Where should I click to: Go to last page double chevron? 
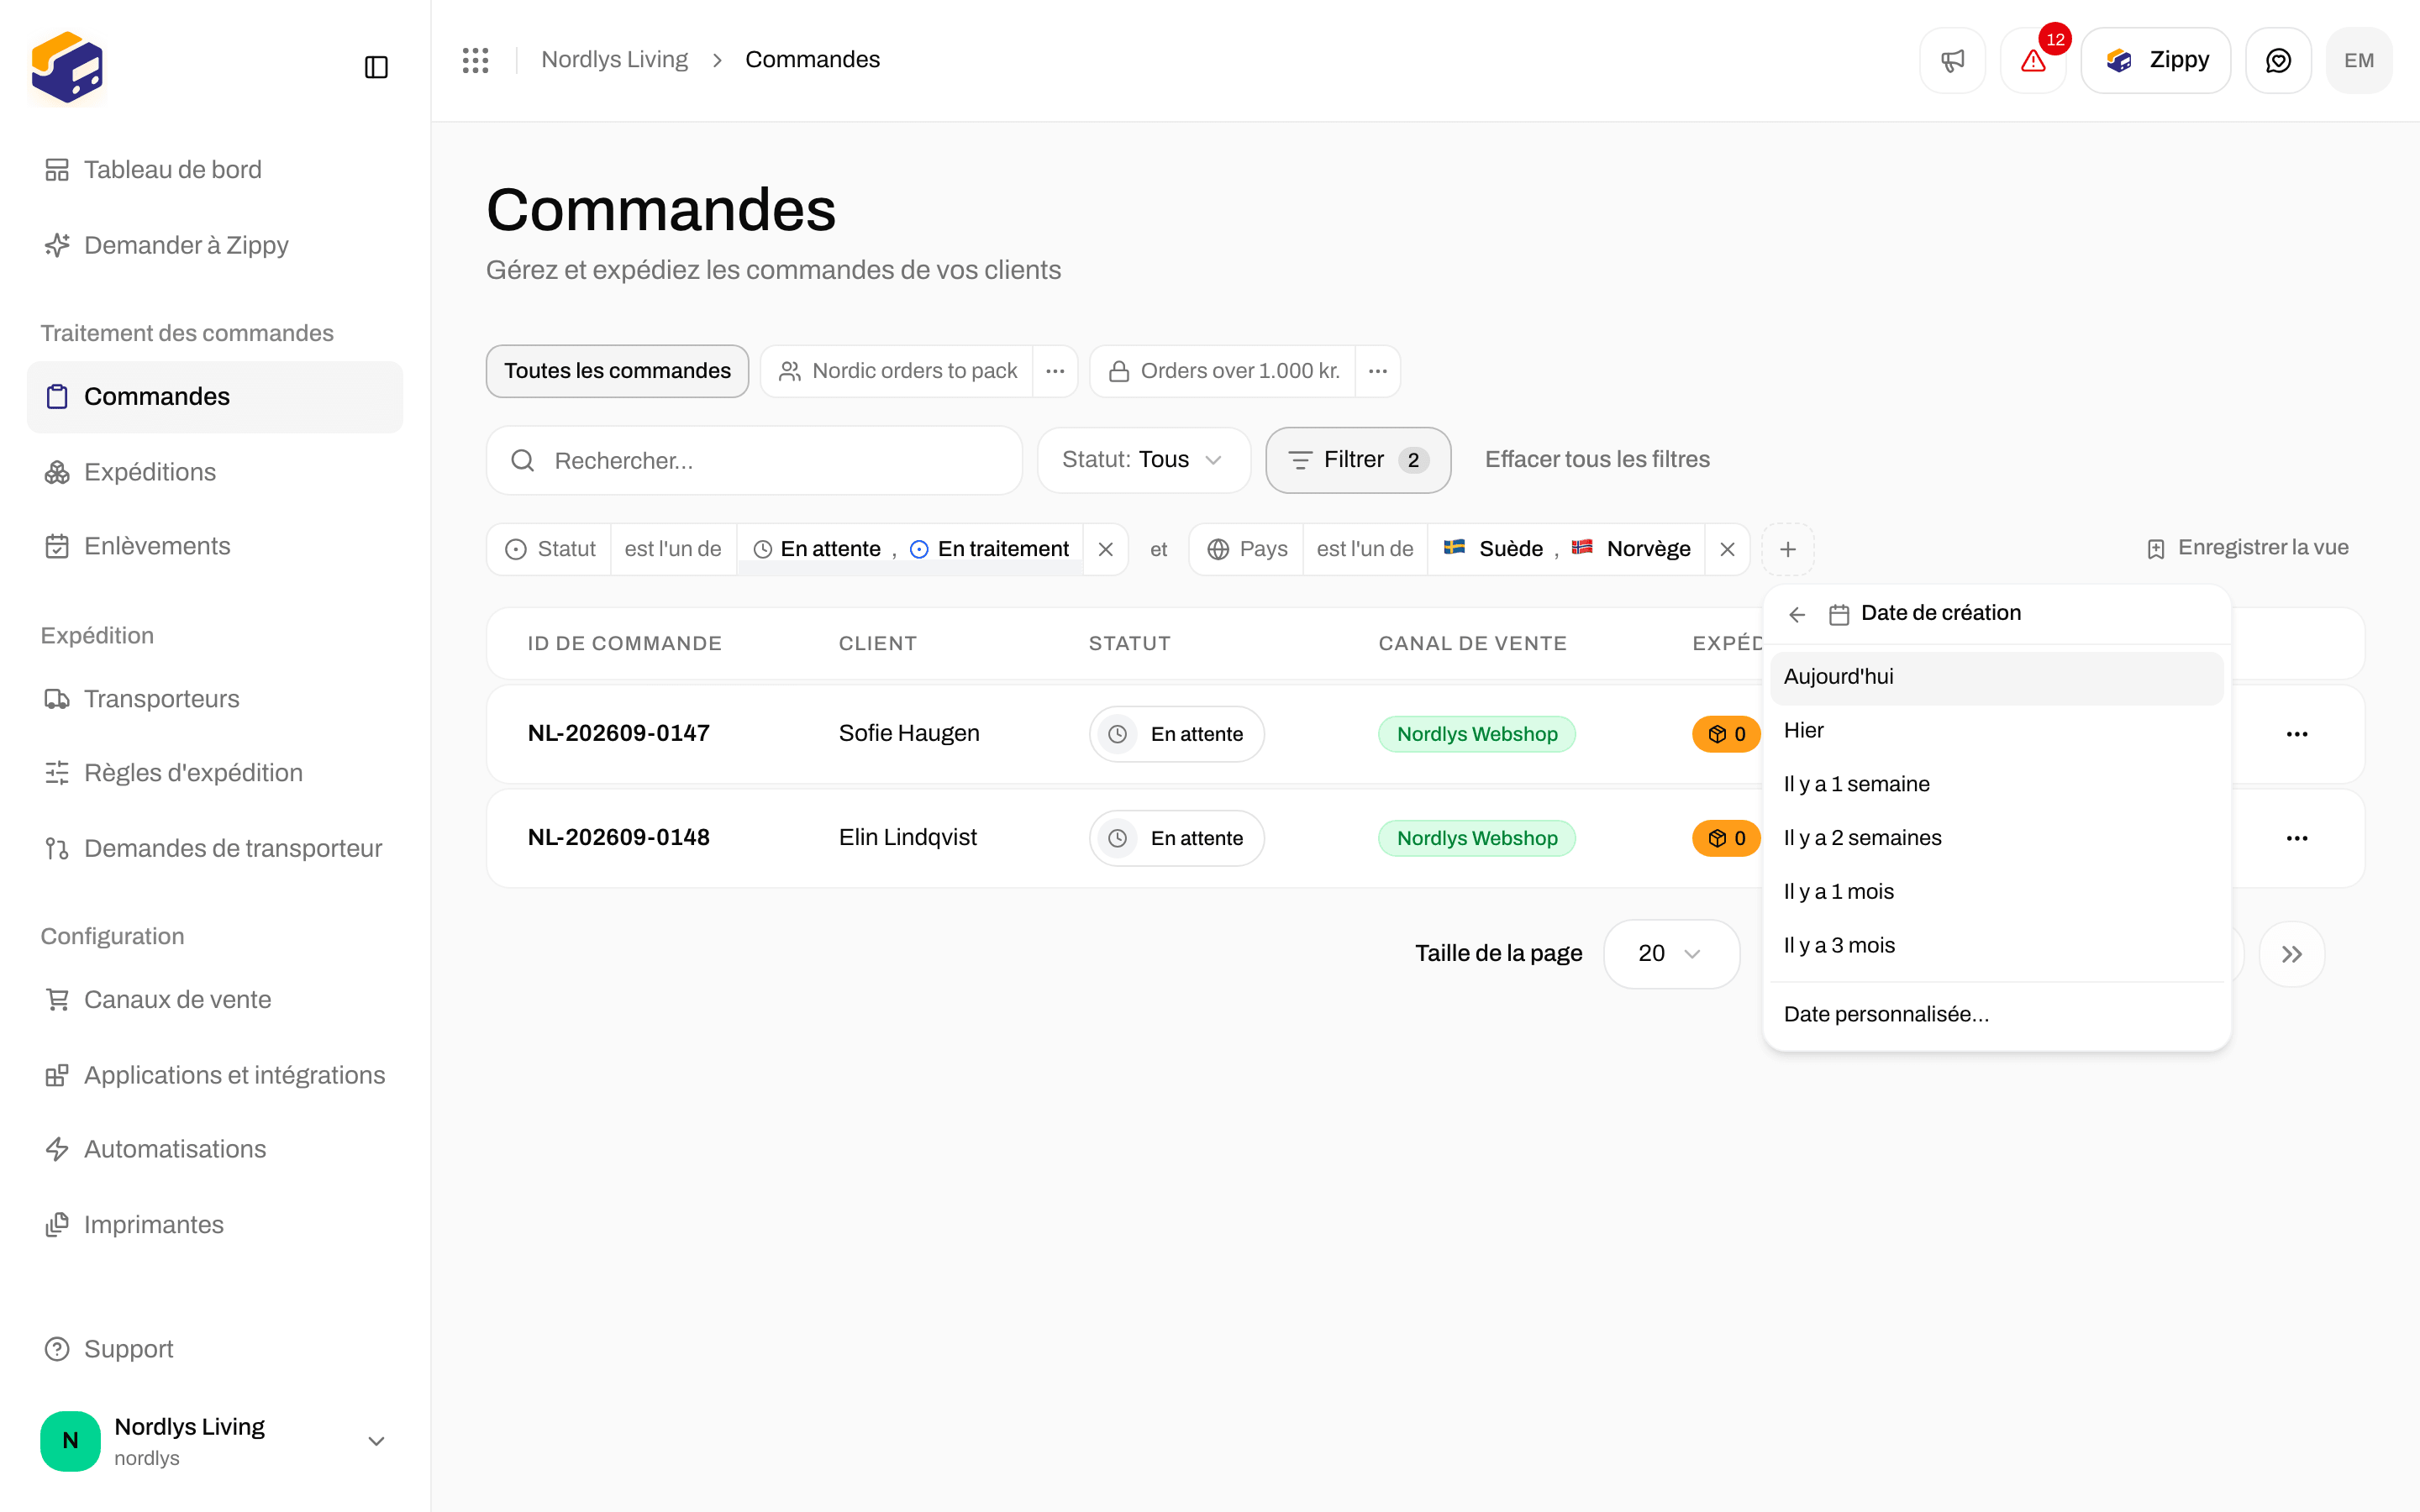[x=2291, y=954]
